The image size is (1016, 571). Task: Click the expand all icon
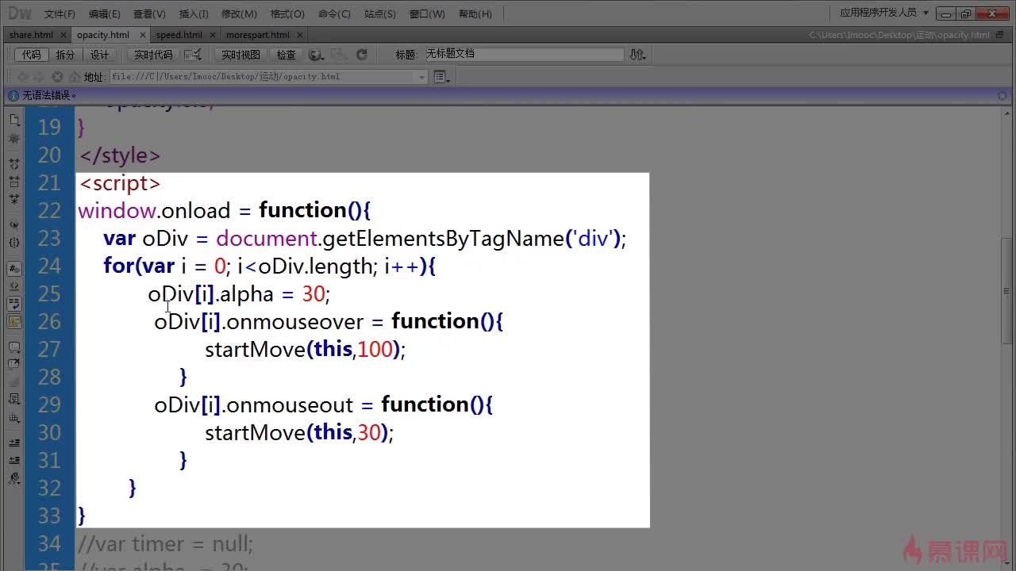click(14, 200)
